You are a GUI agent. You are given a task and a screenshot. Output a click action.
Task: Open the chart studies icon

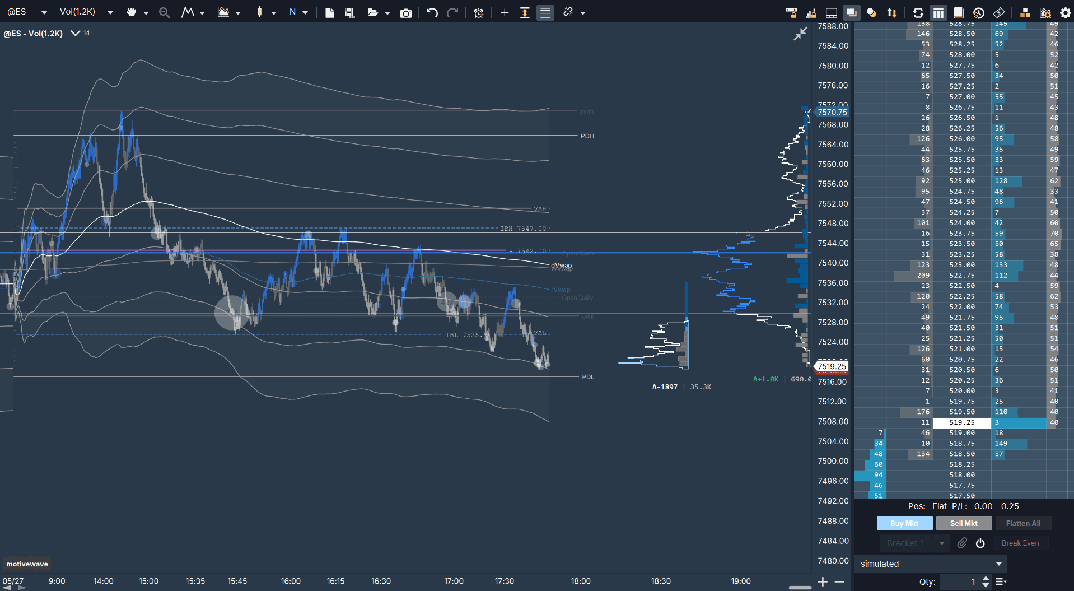click(223, 12)
